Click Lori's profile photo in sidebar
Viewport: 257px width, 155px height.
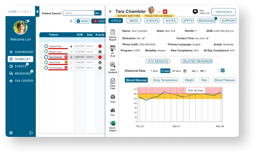tap(20, 28)
